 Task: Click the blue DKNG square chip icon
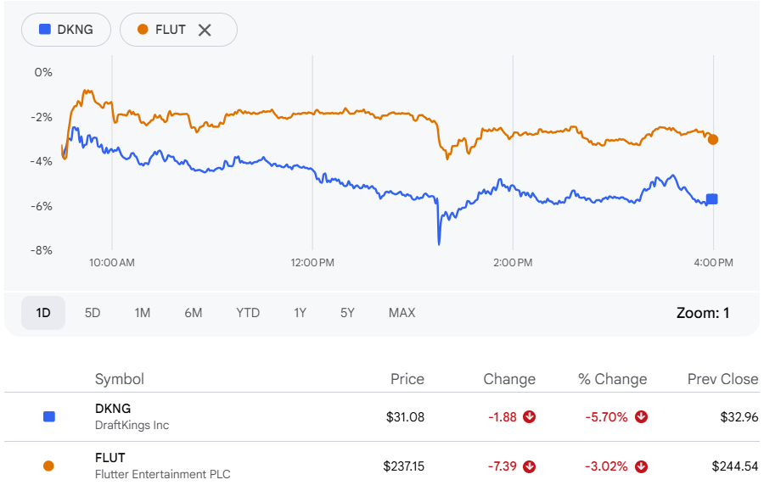click(44, 30)
